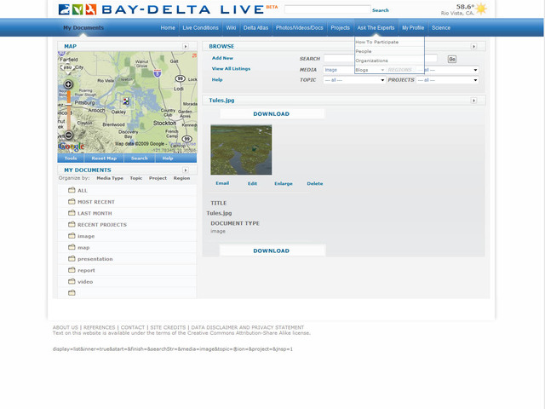The image size is (545, 409).
Task: Organize documents by Region
Action: pos(181,178)
